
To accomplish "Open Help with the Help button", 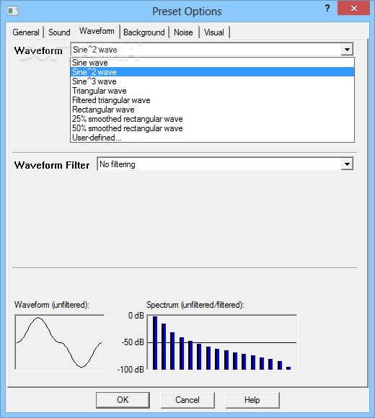I will 252,400.
